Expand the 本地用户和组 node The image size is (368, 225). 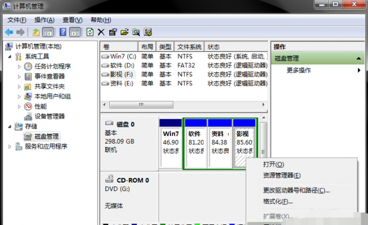19,96
